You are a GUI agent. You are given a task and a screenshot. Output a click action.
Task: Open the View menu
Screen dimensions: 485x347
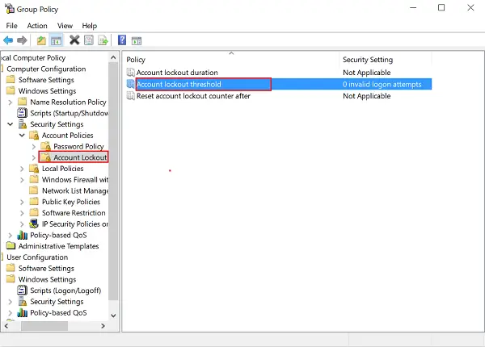pos(65,26)
